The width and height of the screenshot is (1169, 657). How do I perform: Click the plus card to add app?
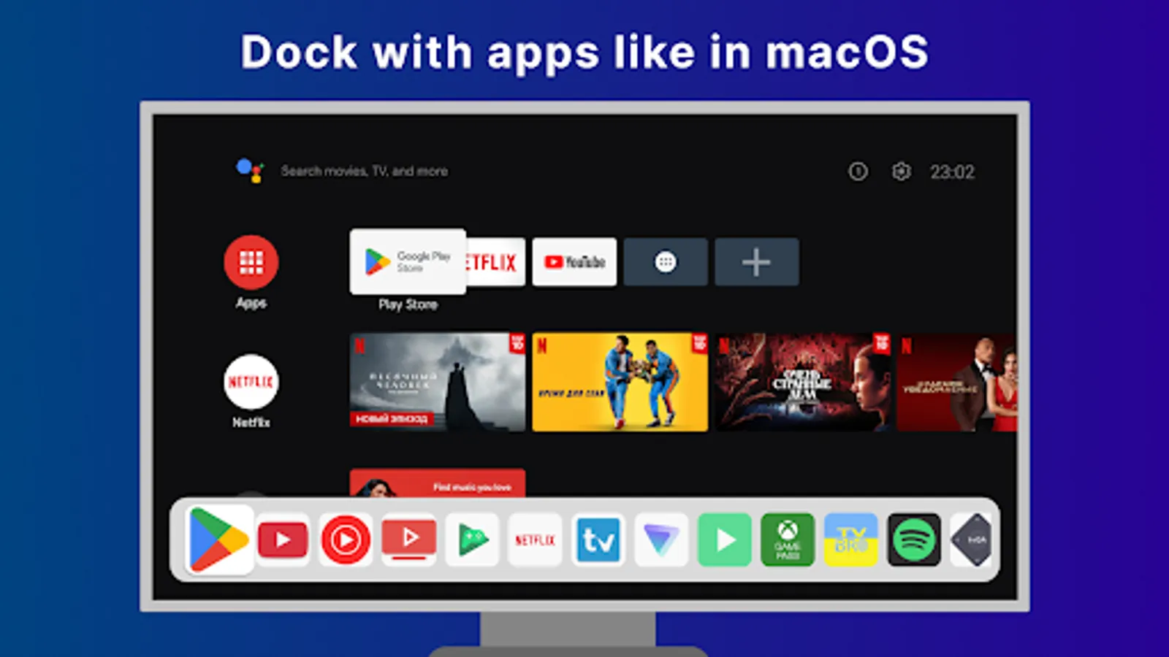[x=757, y=262]
